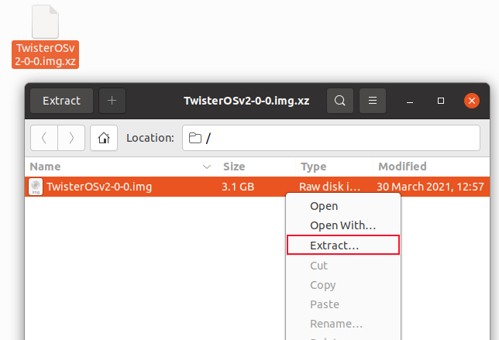Click the search magnifier icon in header
This screenshot has height=340, width=499.
(339, 101)
